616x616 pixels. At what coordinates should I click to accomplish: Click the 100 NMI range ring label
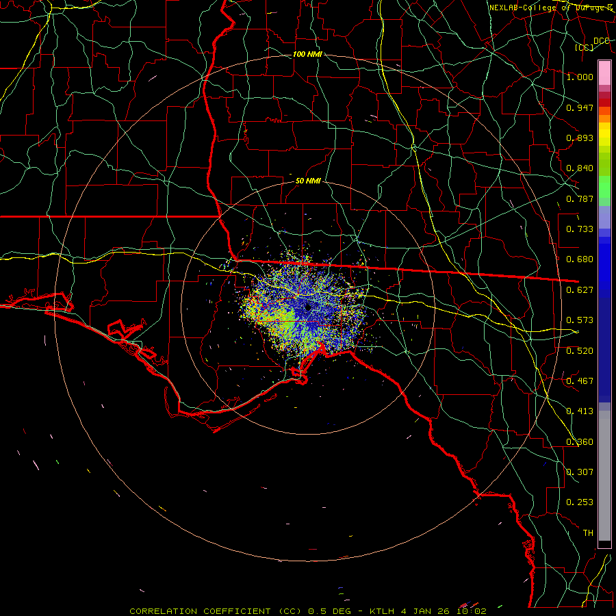(x=307, y=54)
